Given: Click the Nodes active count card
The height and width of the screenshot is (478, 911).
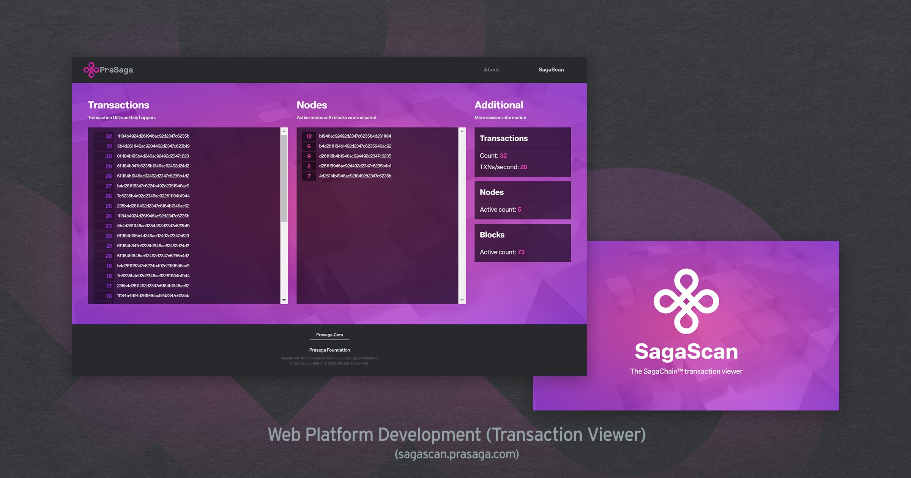Looking at the screenshot, I should (522, 200).
